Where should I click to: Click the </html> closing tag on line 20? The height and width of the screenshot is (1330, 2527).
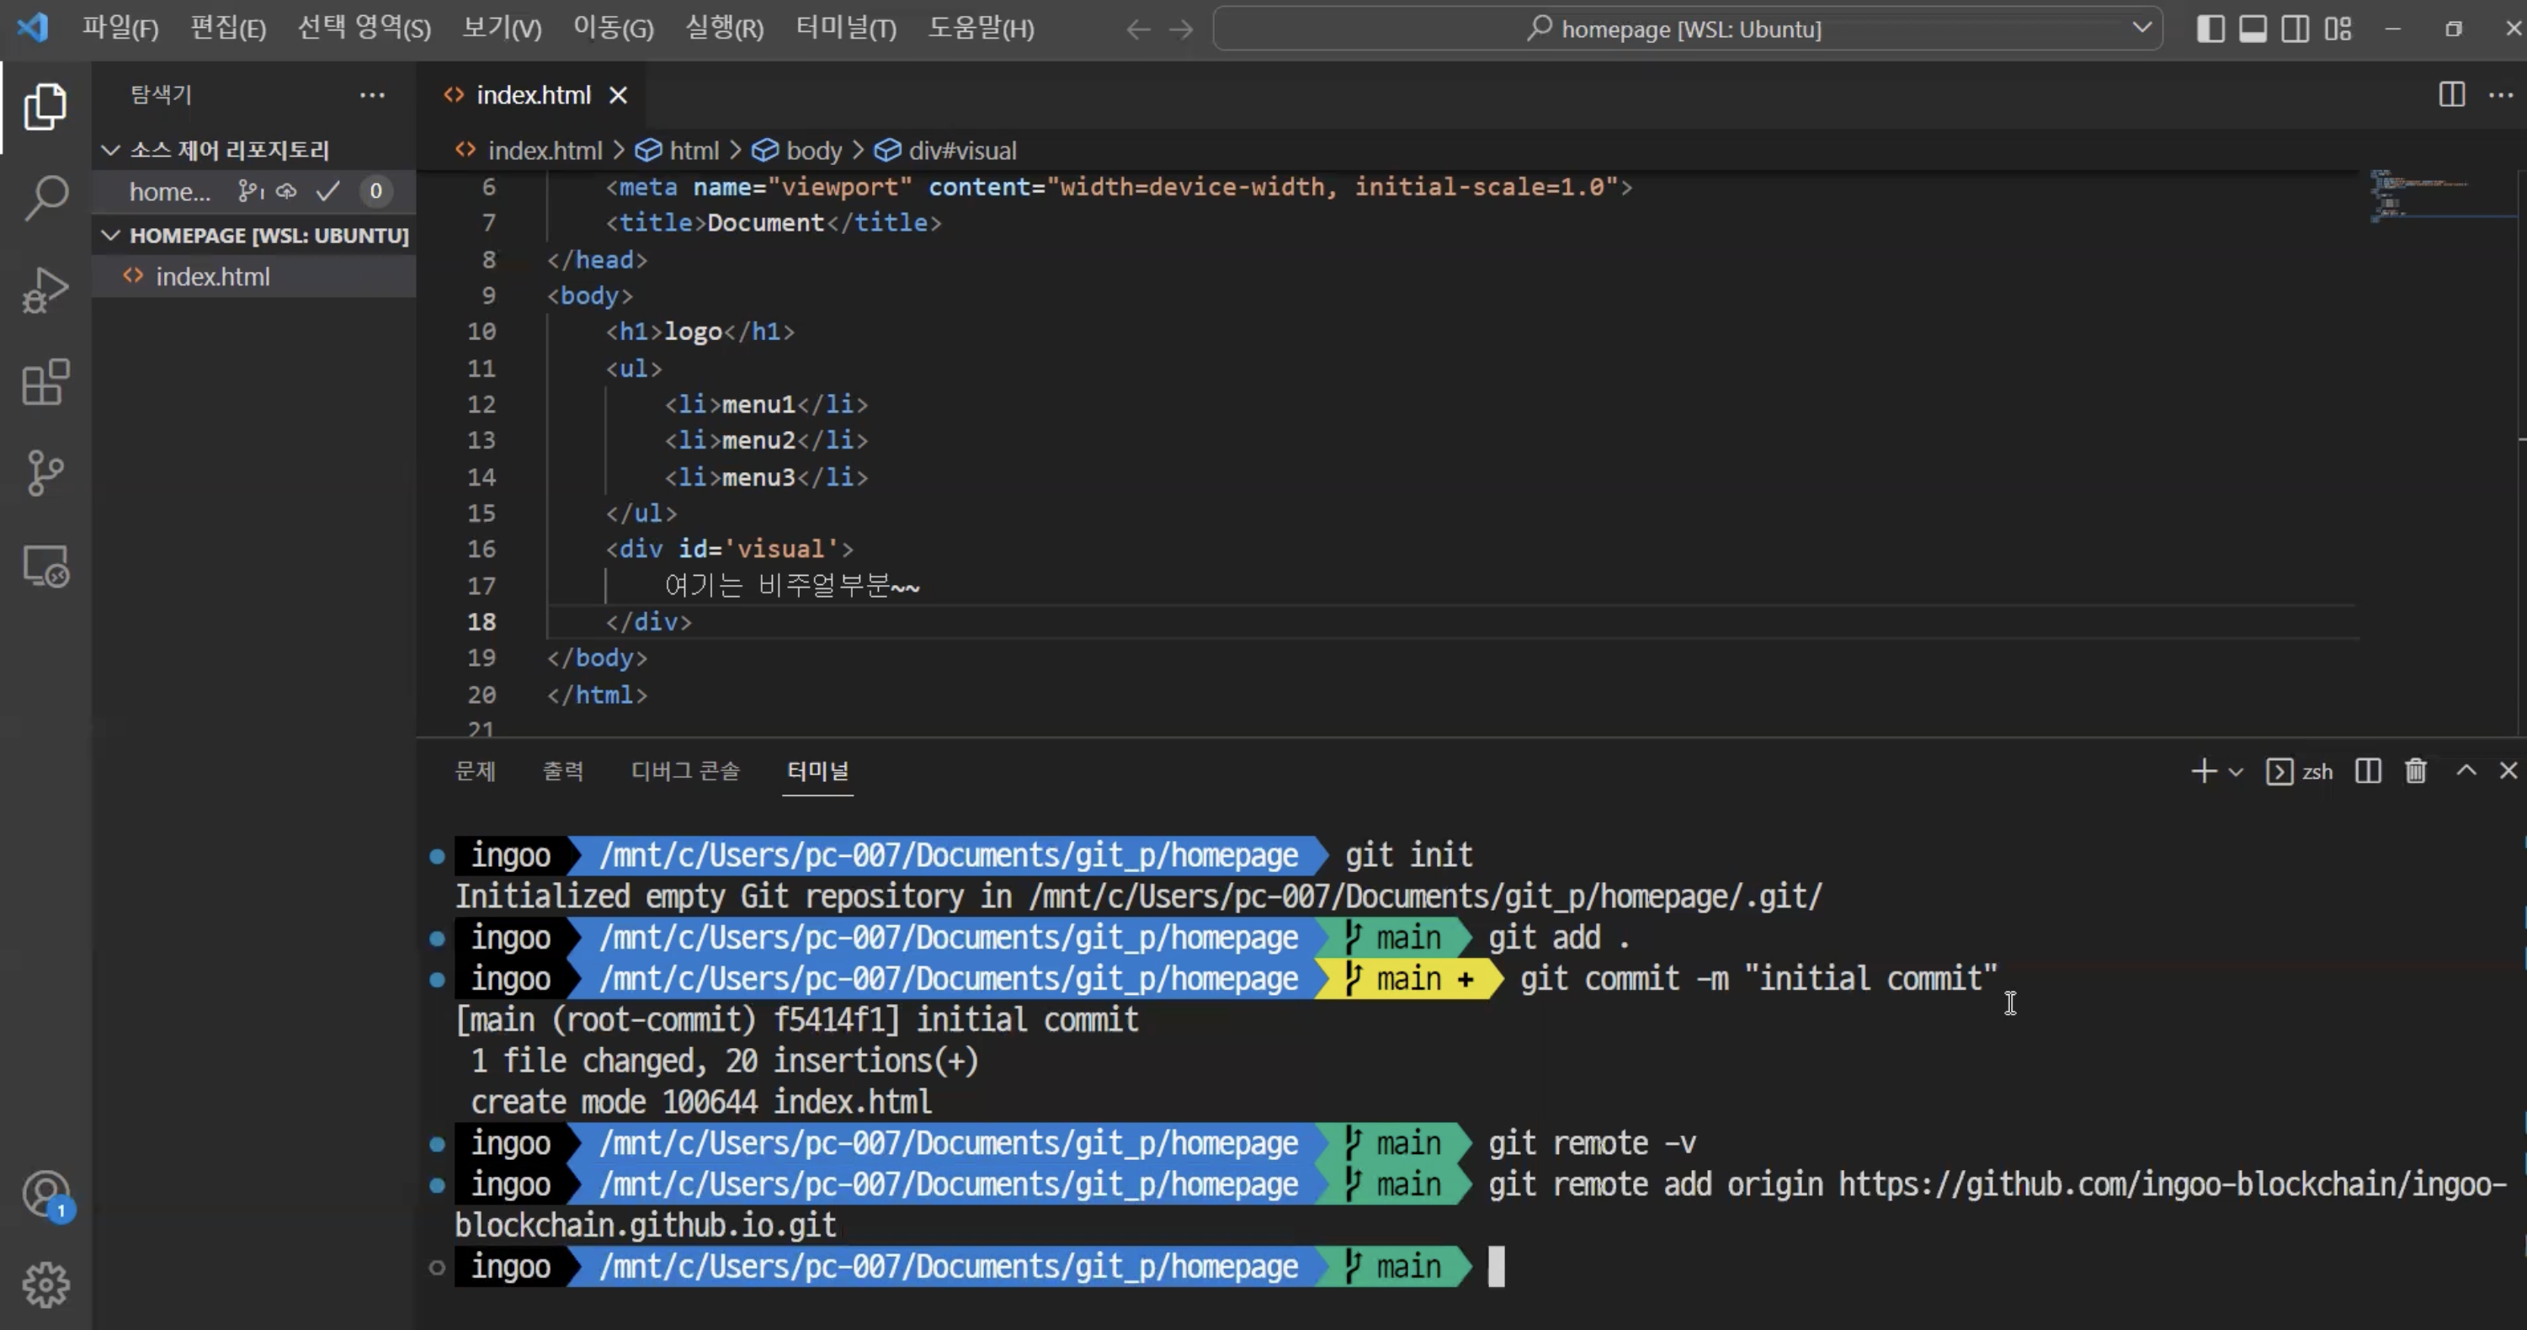pyautogui.click(x=598, y=694)
